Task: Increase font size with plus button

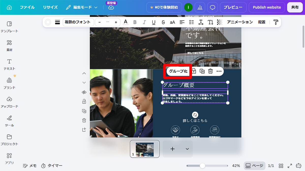Action: click(x=116, y=22)
